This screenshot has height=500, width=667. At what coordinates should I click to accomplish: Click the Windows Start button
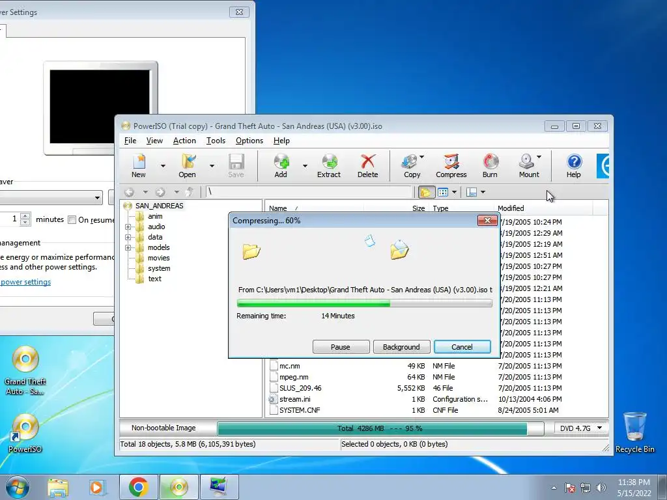coord(18,487)
